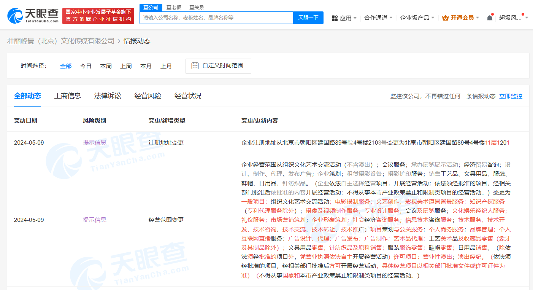Click the 变更/更新内容 column header
This screenshot has height=290, width=533.
pos(260,121)
